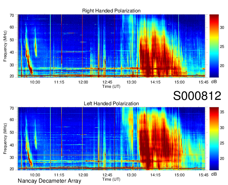228x185 pixels.
Task: Click the S000812 label
Action: click(x=197, y=96)
